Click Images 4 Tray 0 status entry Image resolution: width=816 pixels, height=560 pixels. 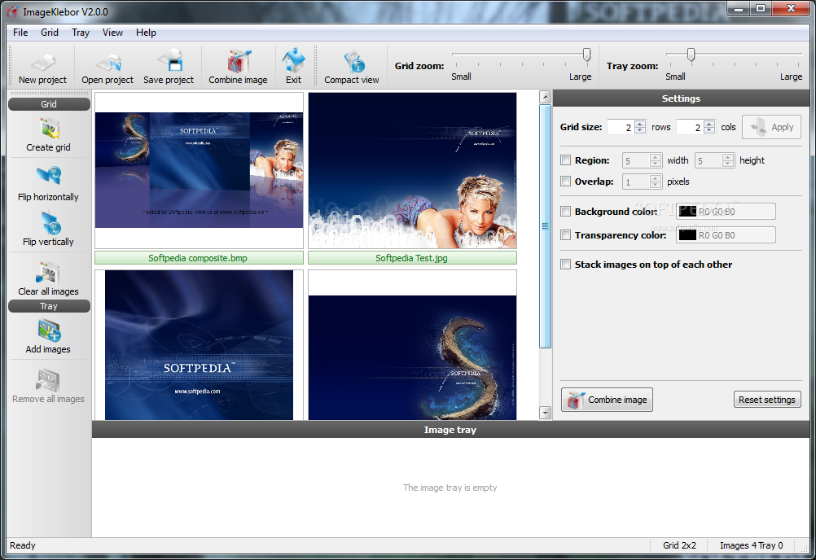(751, 545)
